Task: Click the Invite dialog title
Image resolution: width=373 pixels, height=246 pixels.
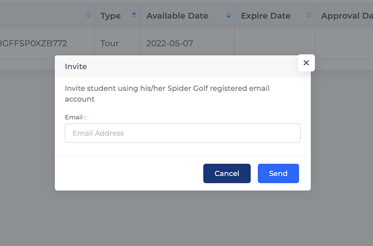Action: point(76,66)
